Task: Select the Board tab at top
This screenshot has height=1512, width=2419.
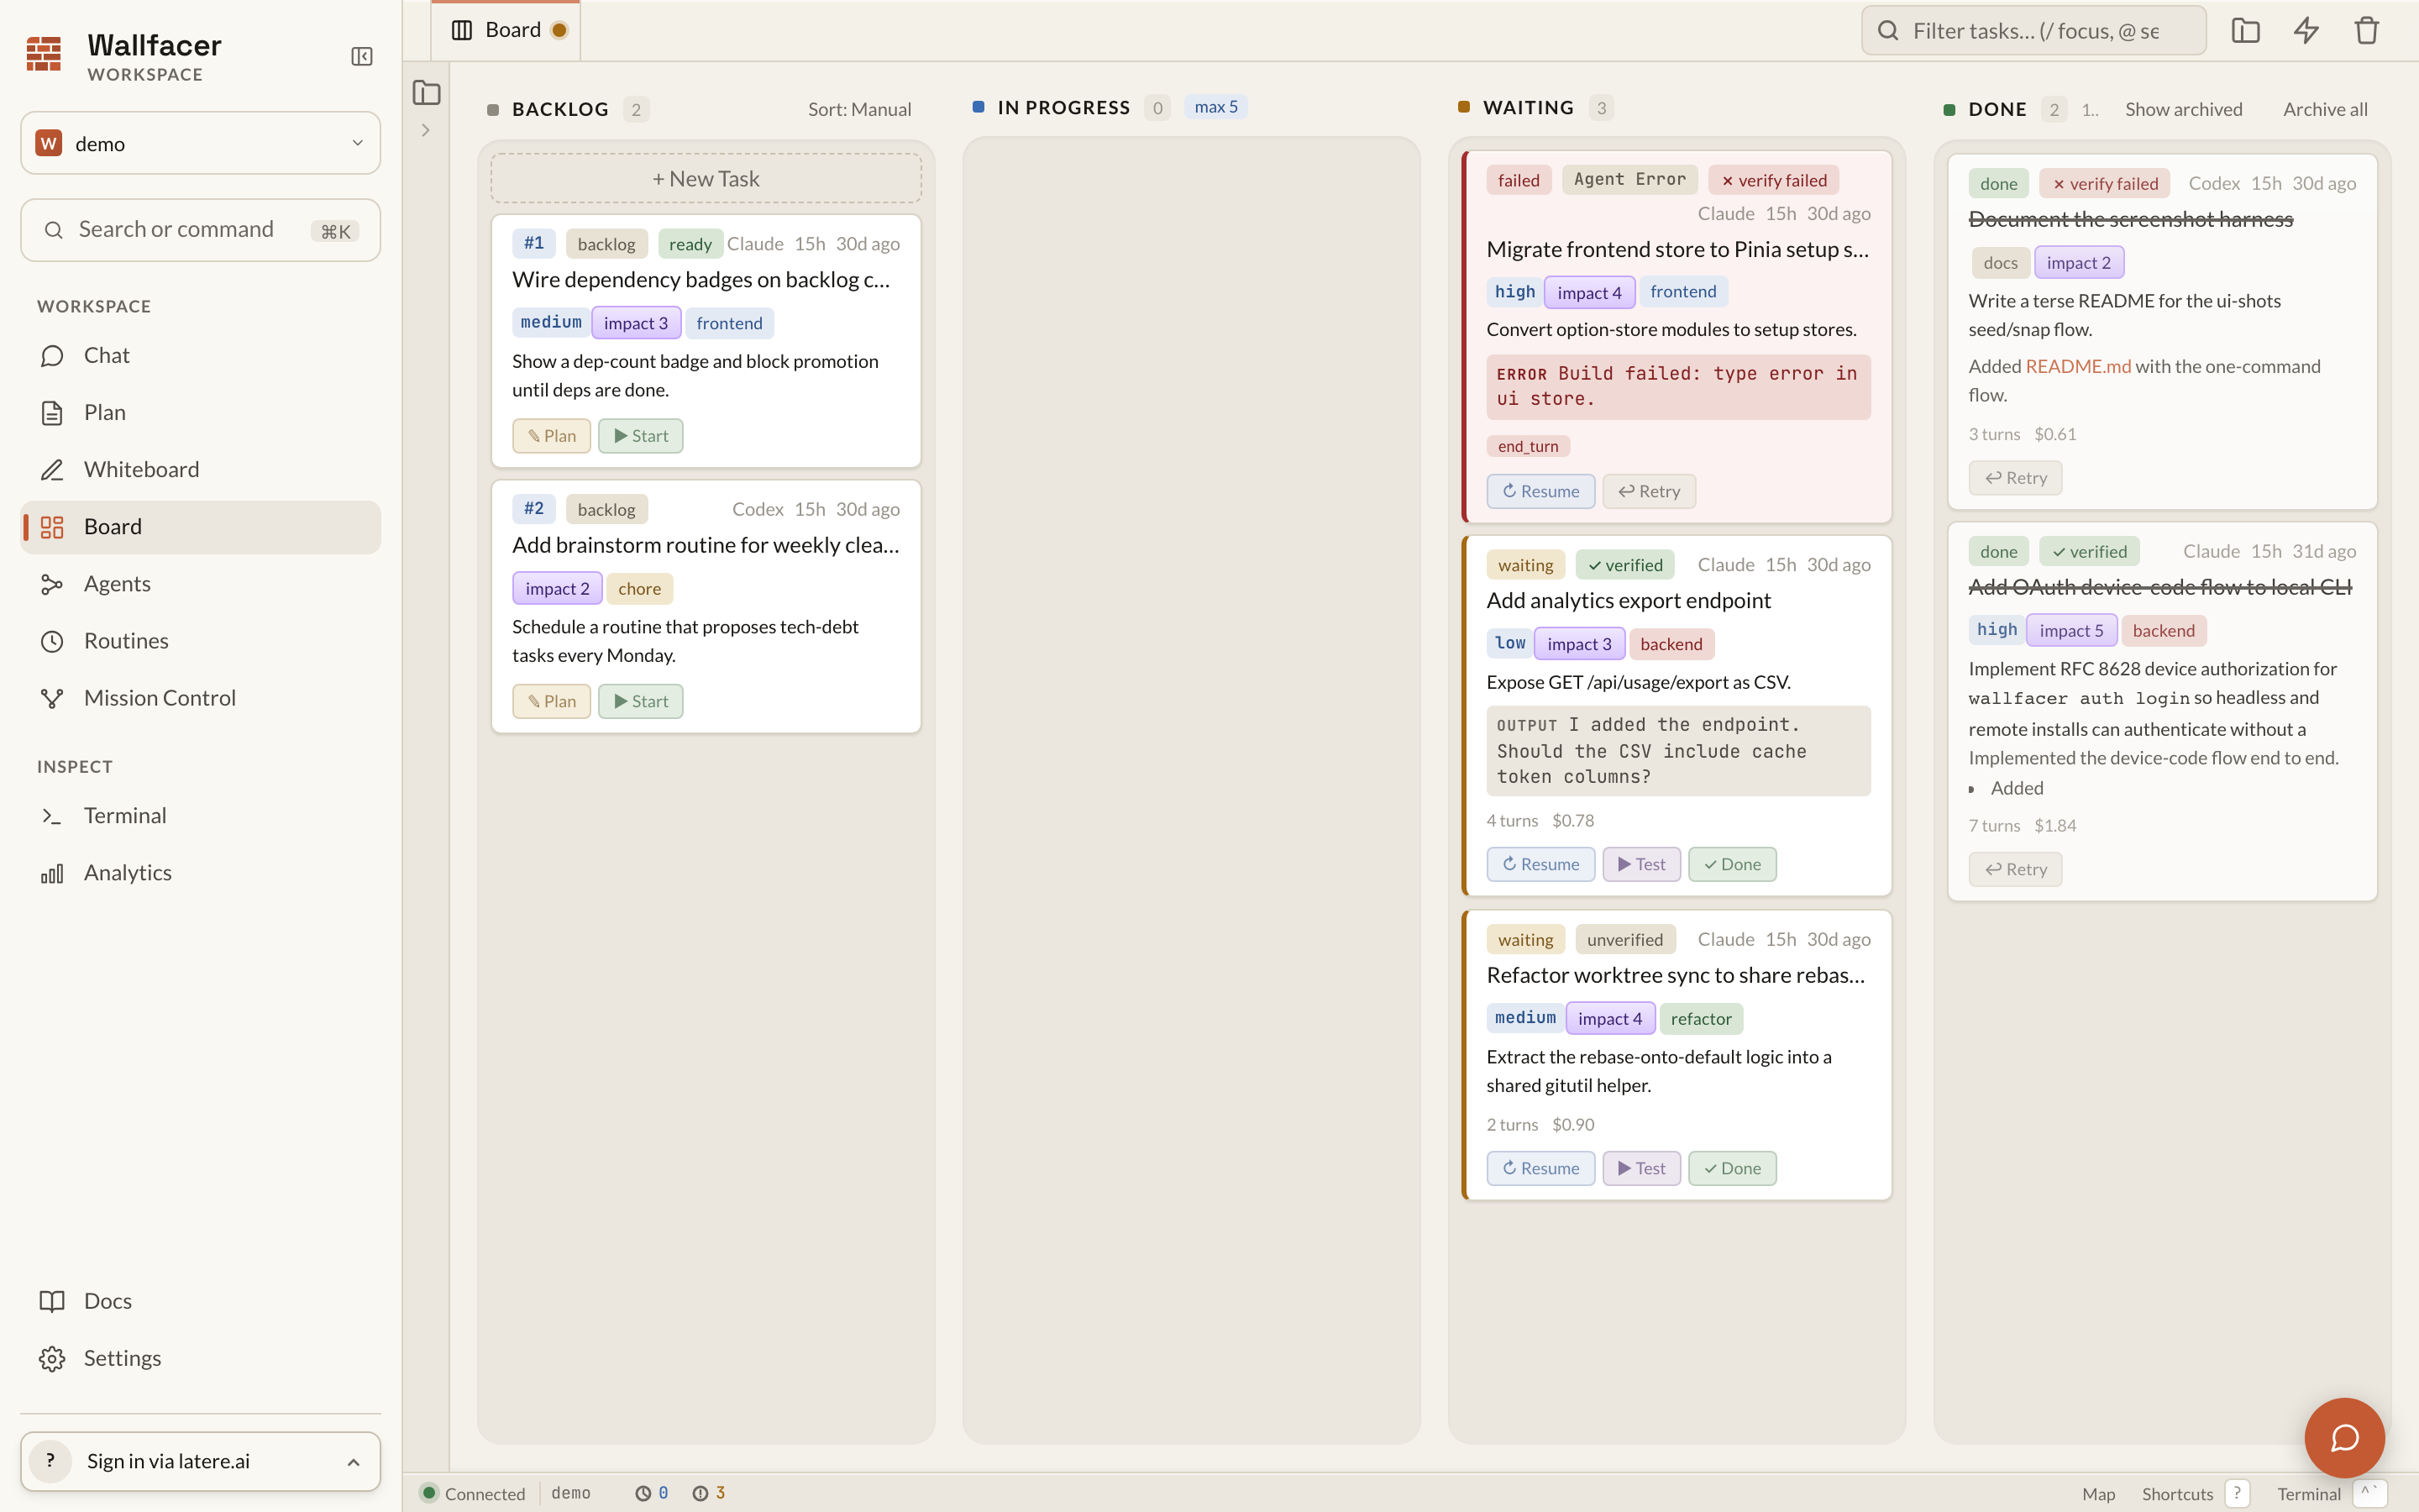Action: (x=506, y=31)
